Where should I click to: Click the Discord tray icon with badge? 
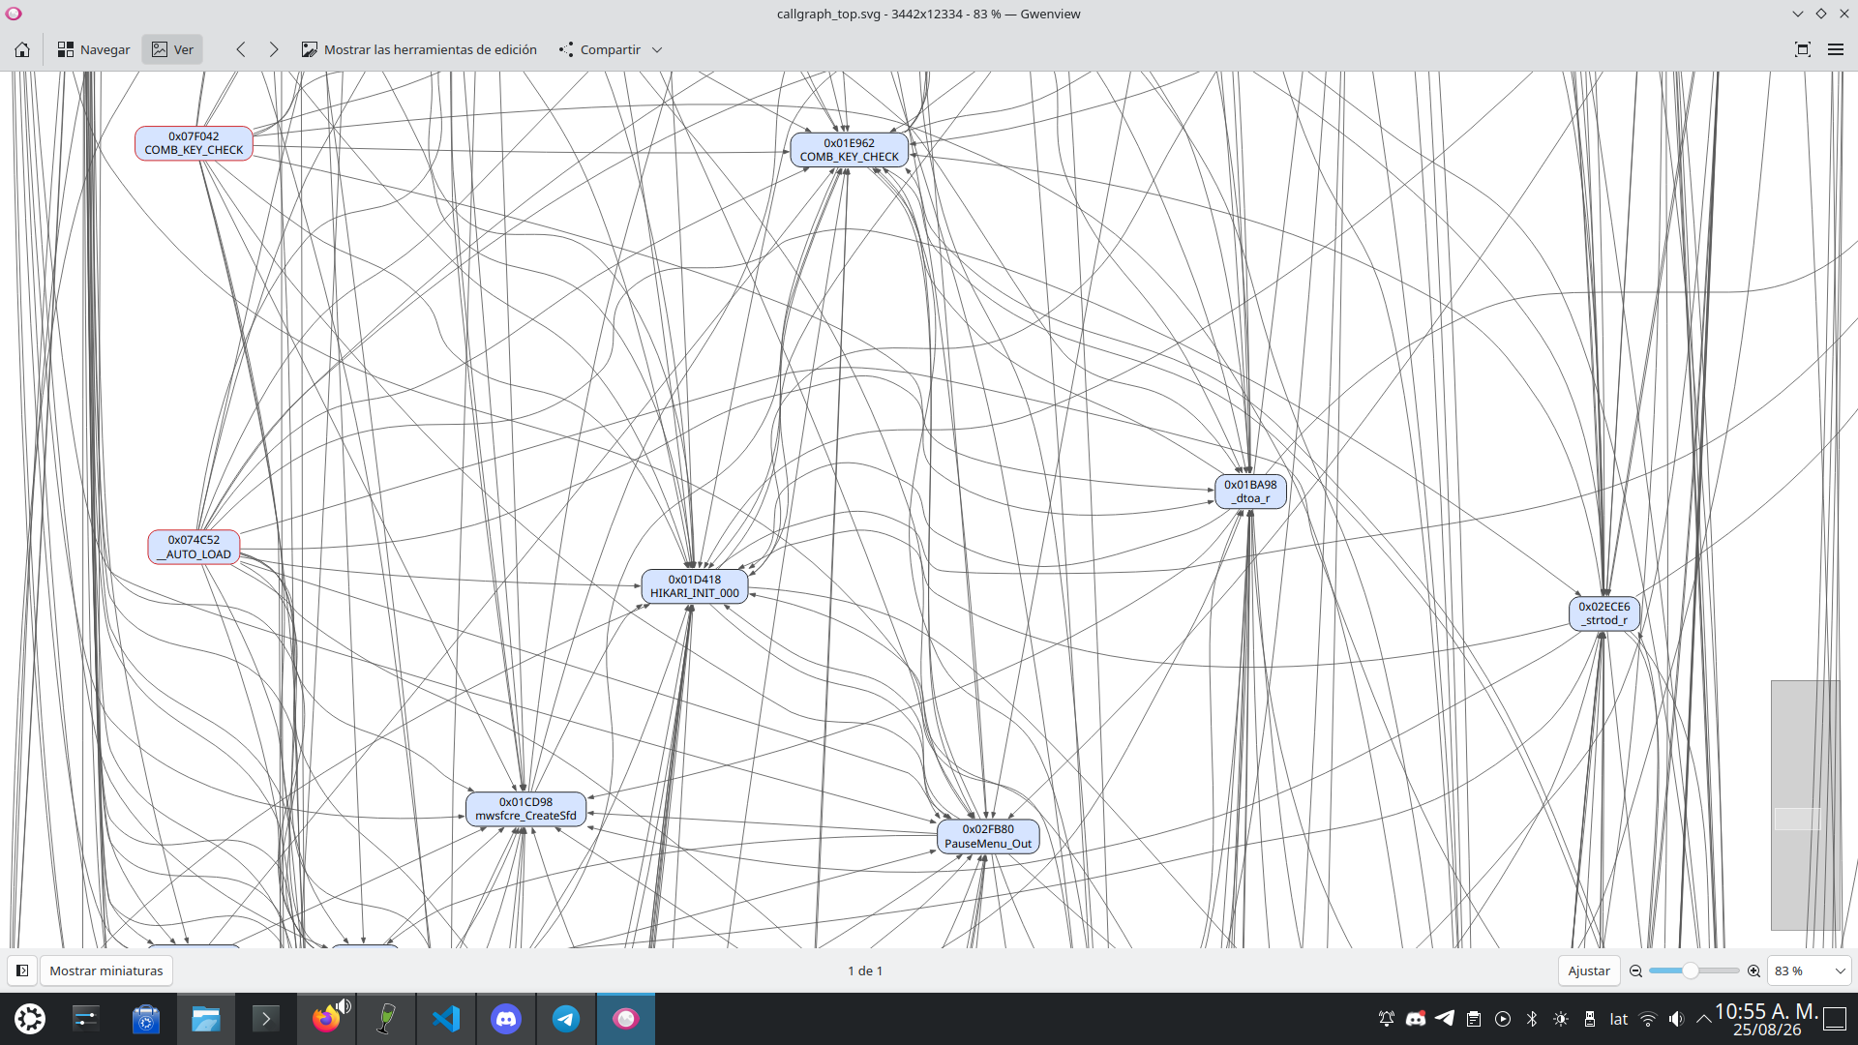(x=1416, y=1019)
